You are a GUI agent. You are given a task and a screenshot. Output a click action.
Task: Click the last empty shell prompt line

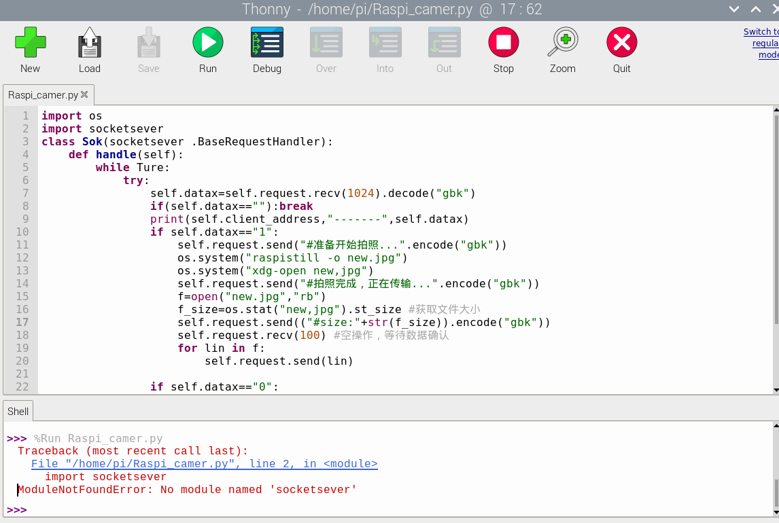click(x=17, y=509)
